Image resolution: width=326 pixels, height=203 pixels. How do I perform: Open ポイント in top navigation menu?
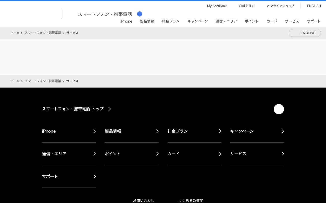click(252, 21)
